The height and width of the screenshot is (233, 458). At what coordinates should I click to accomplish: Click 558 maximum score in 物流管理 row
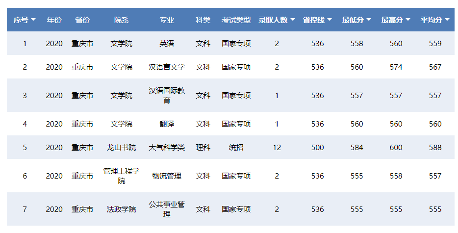[x=396, y=176]
